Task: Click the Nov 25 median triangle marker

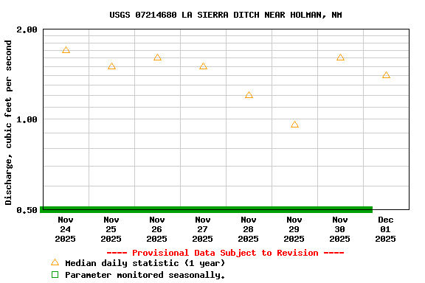Action: click(x=111, y=66)
